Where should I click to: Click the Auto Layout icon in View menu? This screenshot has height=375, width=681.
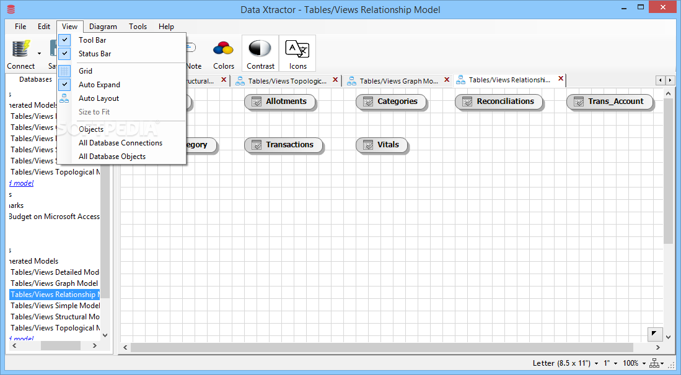point(64,98)
